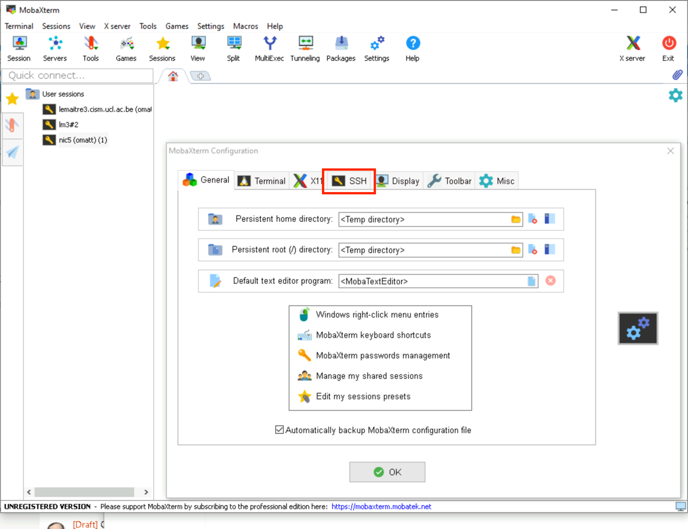Viewport: 688px width, 529px height.
Task: Select the star favorites sidebar icon
Action: (x=12, y=99)
